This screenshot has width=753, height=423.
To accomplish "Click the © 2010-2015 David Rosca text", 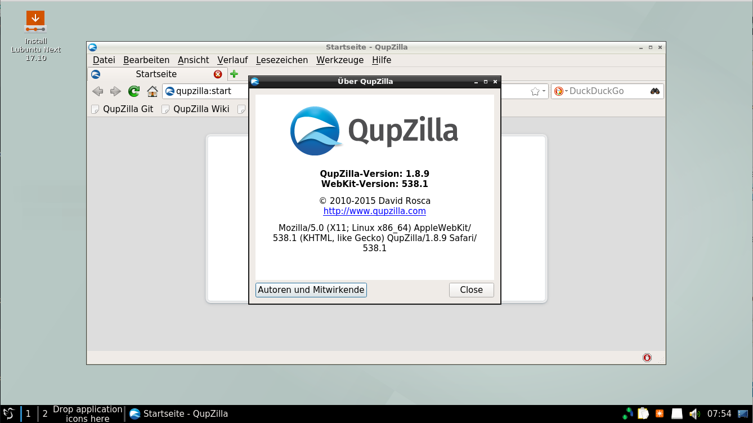I will (374, 201).
